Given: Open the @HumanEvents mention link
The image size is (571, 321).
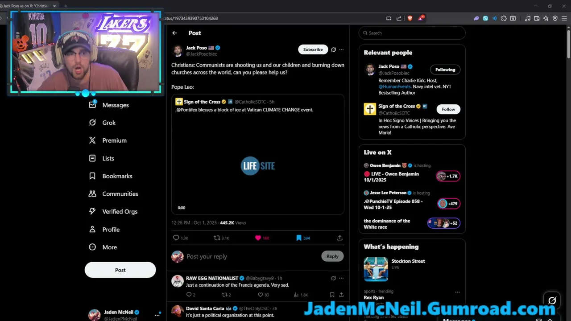Looking at the screenshot, I should 394,86.
